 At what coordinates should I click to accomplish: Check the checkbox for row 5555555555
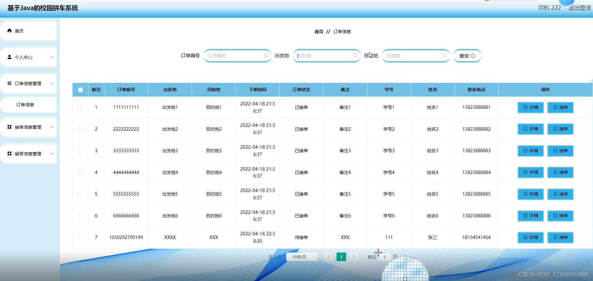(80, 194)
